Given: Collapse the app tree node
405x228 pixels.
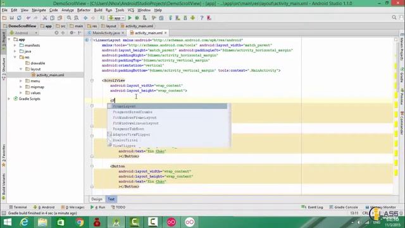Looking at the screenshot, I should tap(9, 39).
